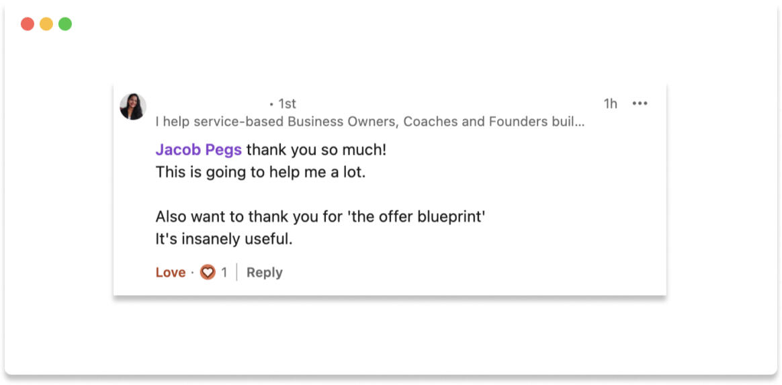Click the divider between reaction count and Reply
The height and width of the screenshot is (385, 782).
pos(236,272)
